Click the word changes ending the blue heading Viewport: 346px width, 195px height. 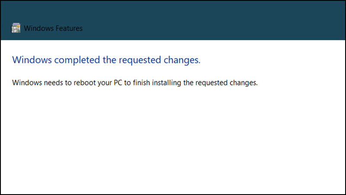[182, 60]
